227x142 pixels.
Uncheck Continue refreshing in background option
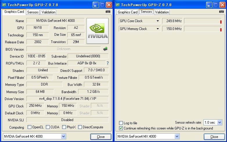tap(121, 128)
